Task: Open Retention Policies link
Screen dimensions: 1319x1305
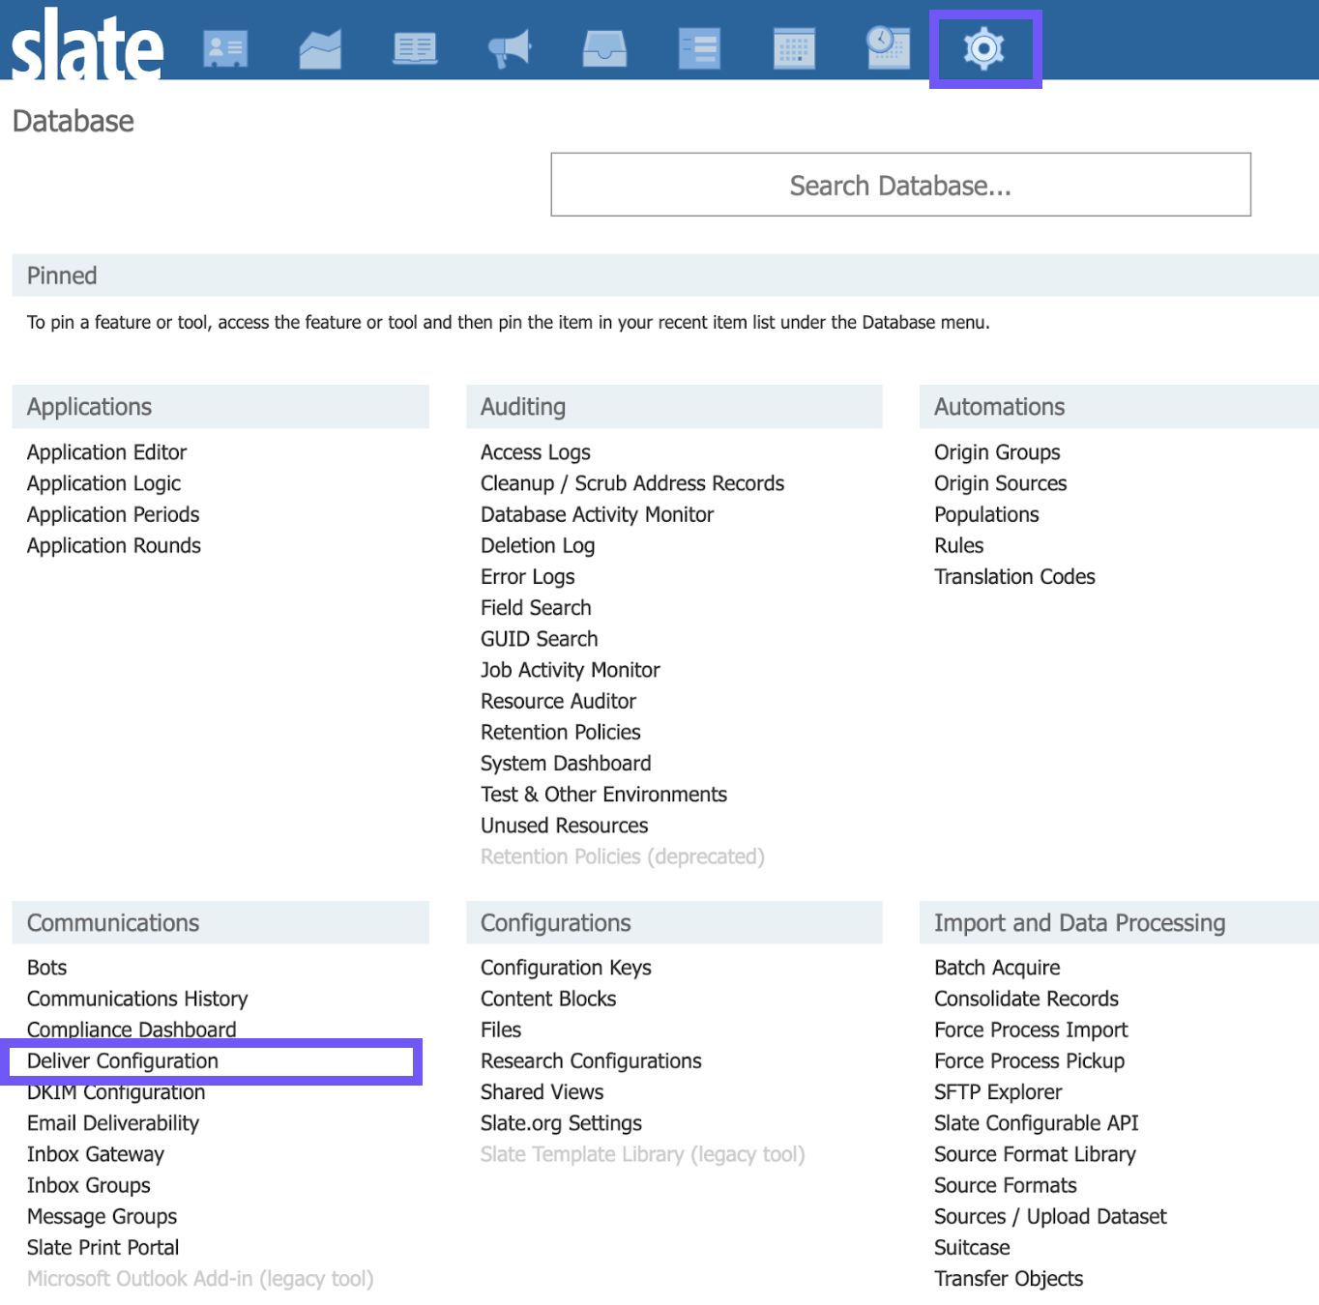Action: (x=561, y=732)
